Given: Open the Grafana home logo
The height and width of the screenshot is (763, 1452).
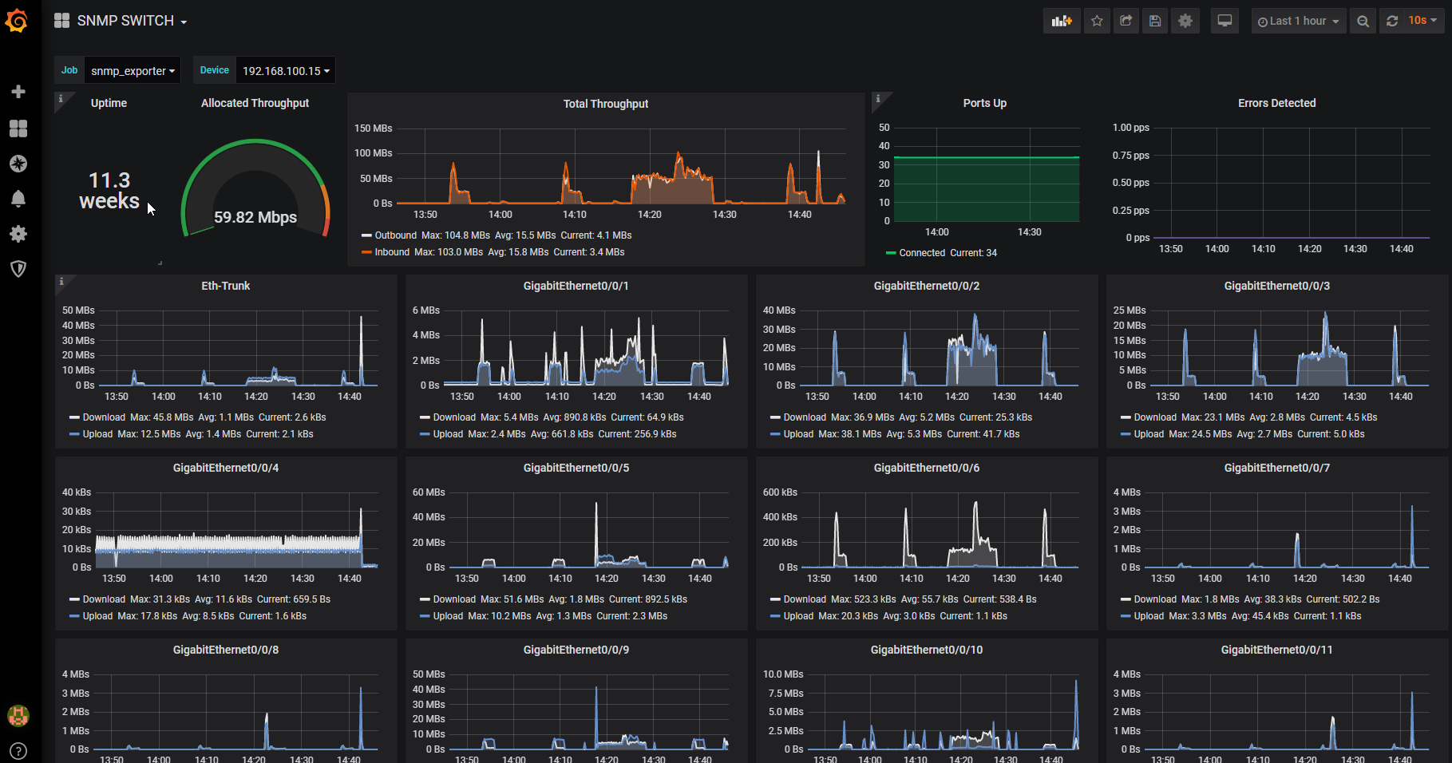Looking at the screenshot, I should [x=17, y=21].
